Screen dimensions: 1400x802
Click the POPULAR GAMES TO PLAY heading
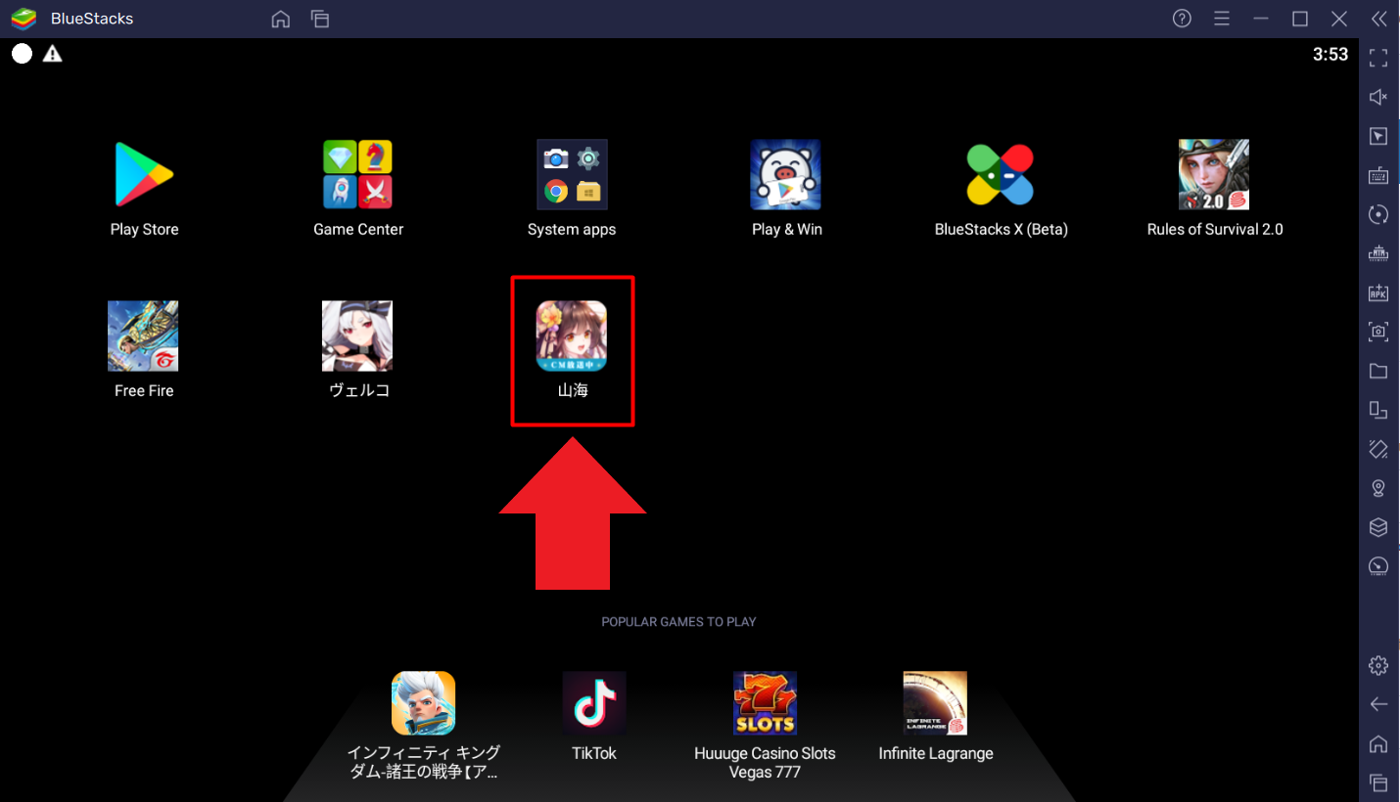tap(678, 622)
